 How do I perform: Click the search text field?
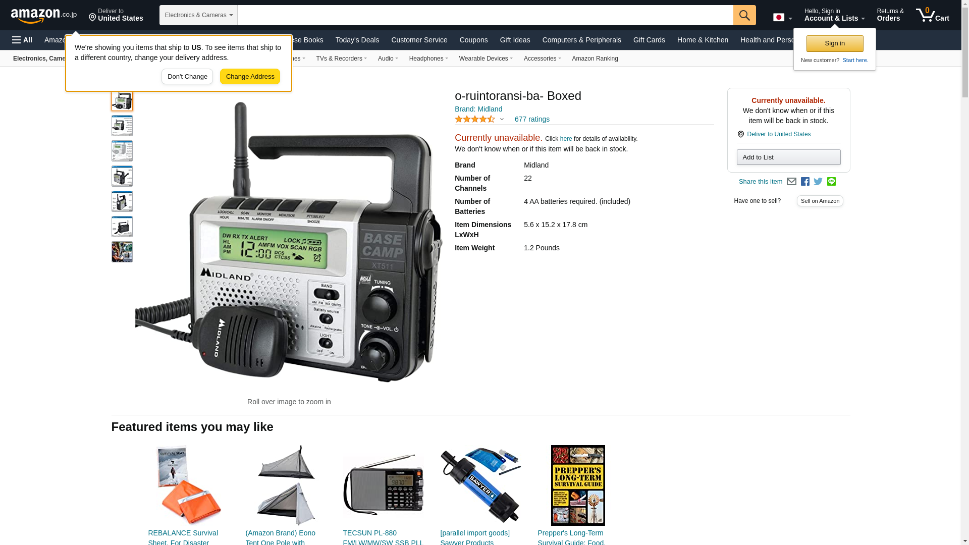coord(485,15)
